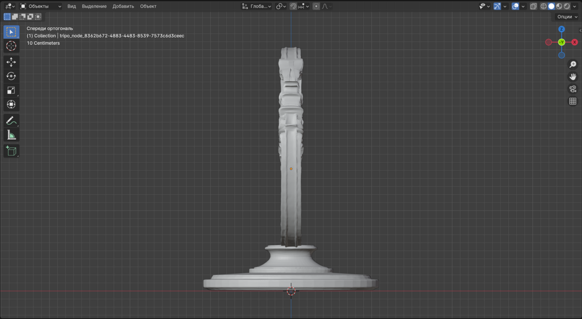Expand the Глобал orientation dropdown

tap(257, 7)
